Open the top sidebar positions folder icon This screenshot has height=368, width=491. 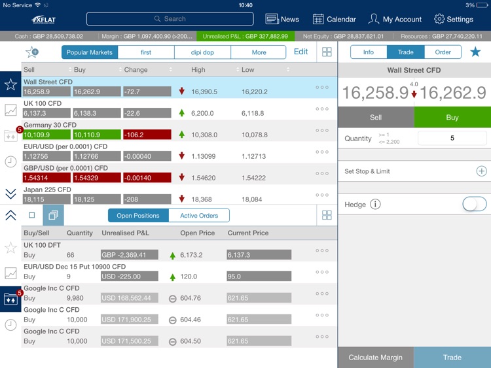click(10, 136)
